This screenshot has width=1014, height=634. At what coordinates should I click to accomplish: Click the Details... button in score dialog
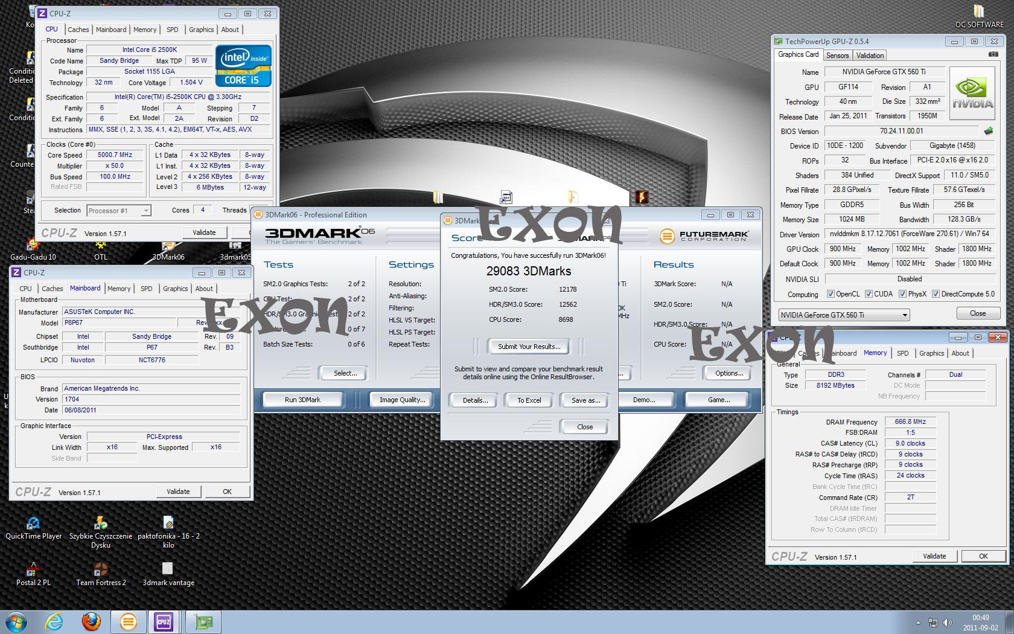[x=475, y=400]
